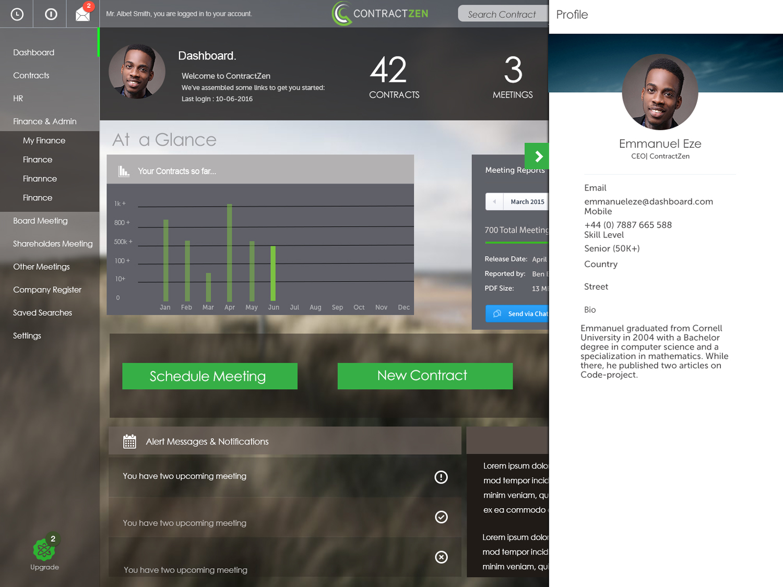The height and width of the screenshot is (587, 783).
Task: Click the clock icon in the top bar
Action: point(17,14)
